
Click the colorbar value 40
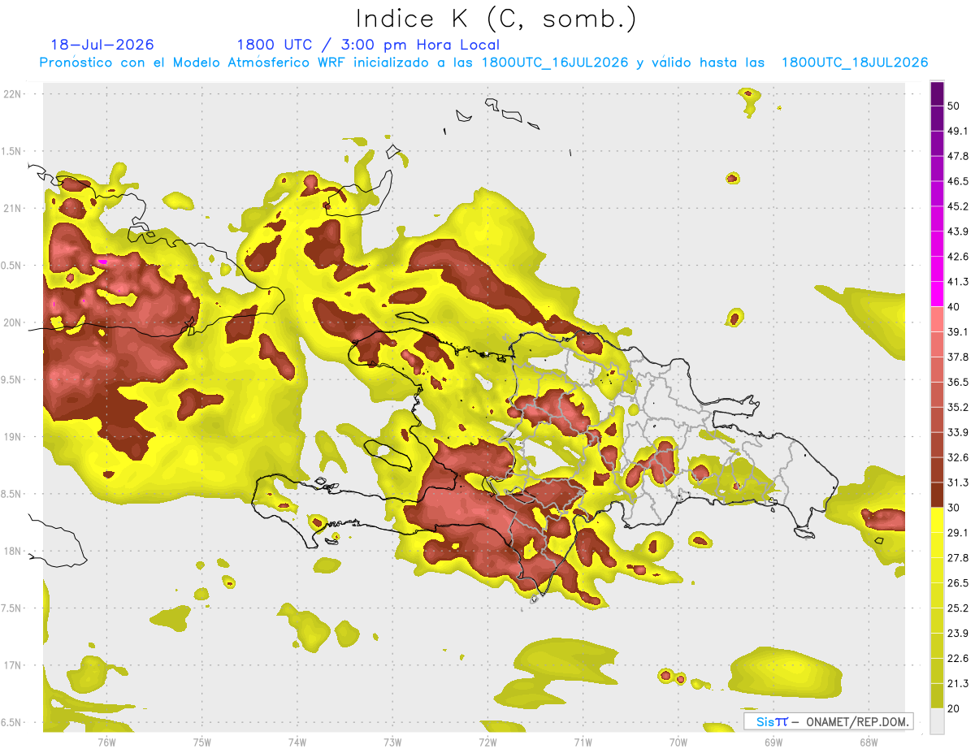coord(954,307)
